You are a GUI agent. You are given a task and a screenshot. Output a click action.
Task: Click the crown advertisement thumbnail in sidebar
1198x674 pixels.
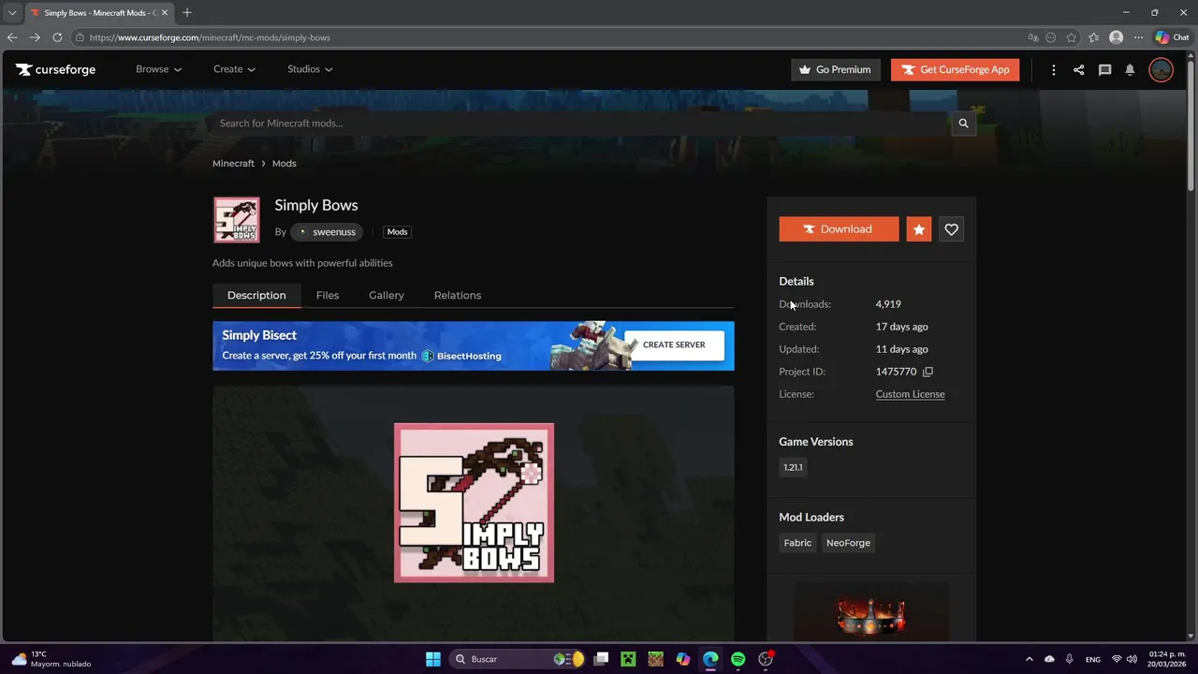pos(871,612)
